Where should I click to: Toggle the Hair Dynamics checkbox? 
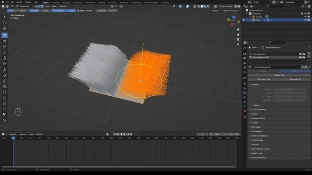pos(253,109)
